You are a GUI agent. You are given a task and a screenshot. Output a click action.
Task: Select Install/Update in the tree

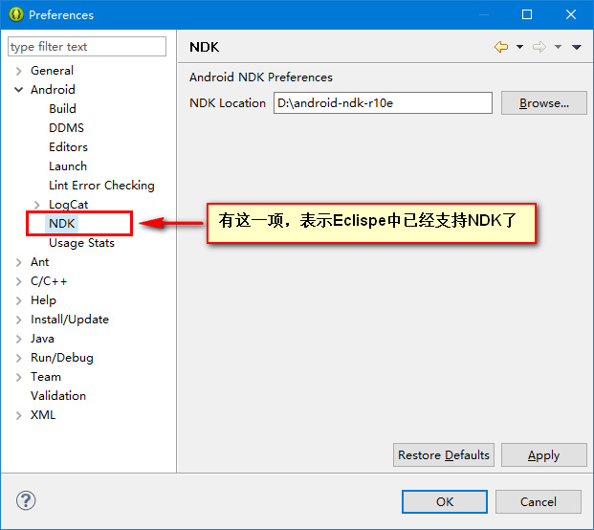(x=70, y=320)
